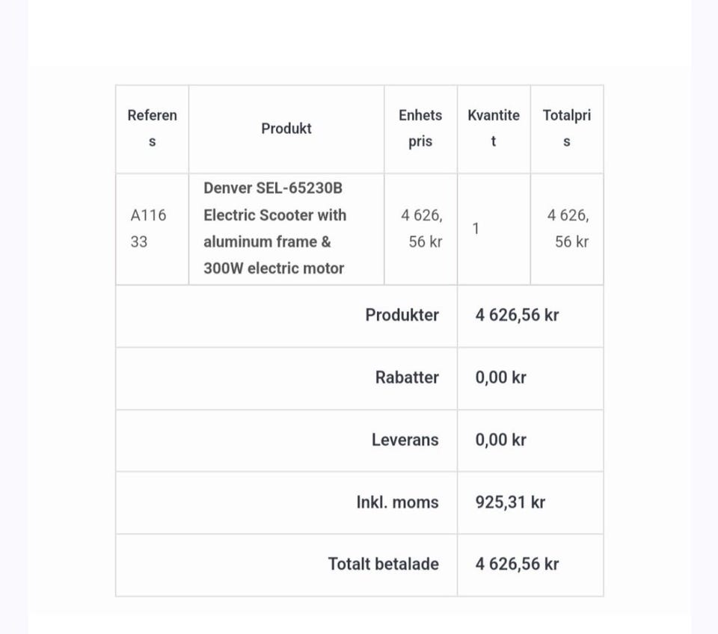This screenshot has width=718, height=634.
Task: Click the Denver SEL-65230B Electric Scooter product name
Action: pos(274,229)
